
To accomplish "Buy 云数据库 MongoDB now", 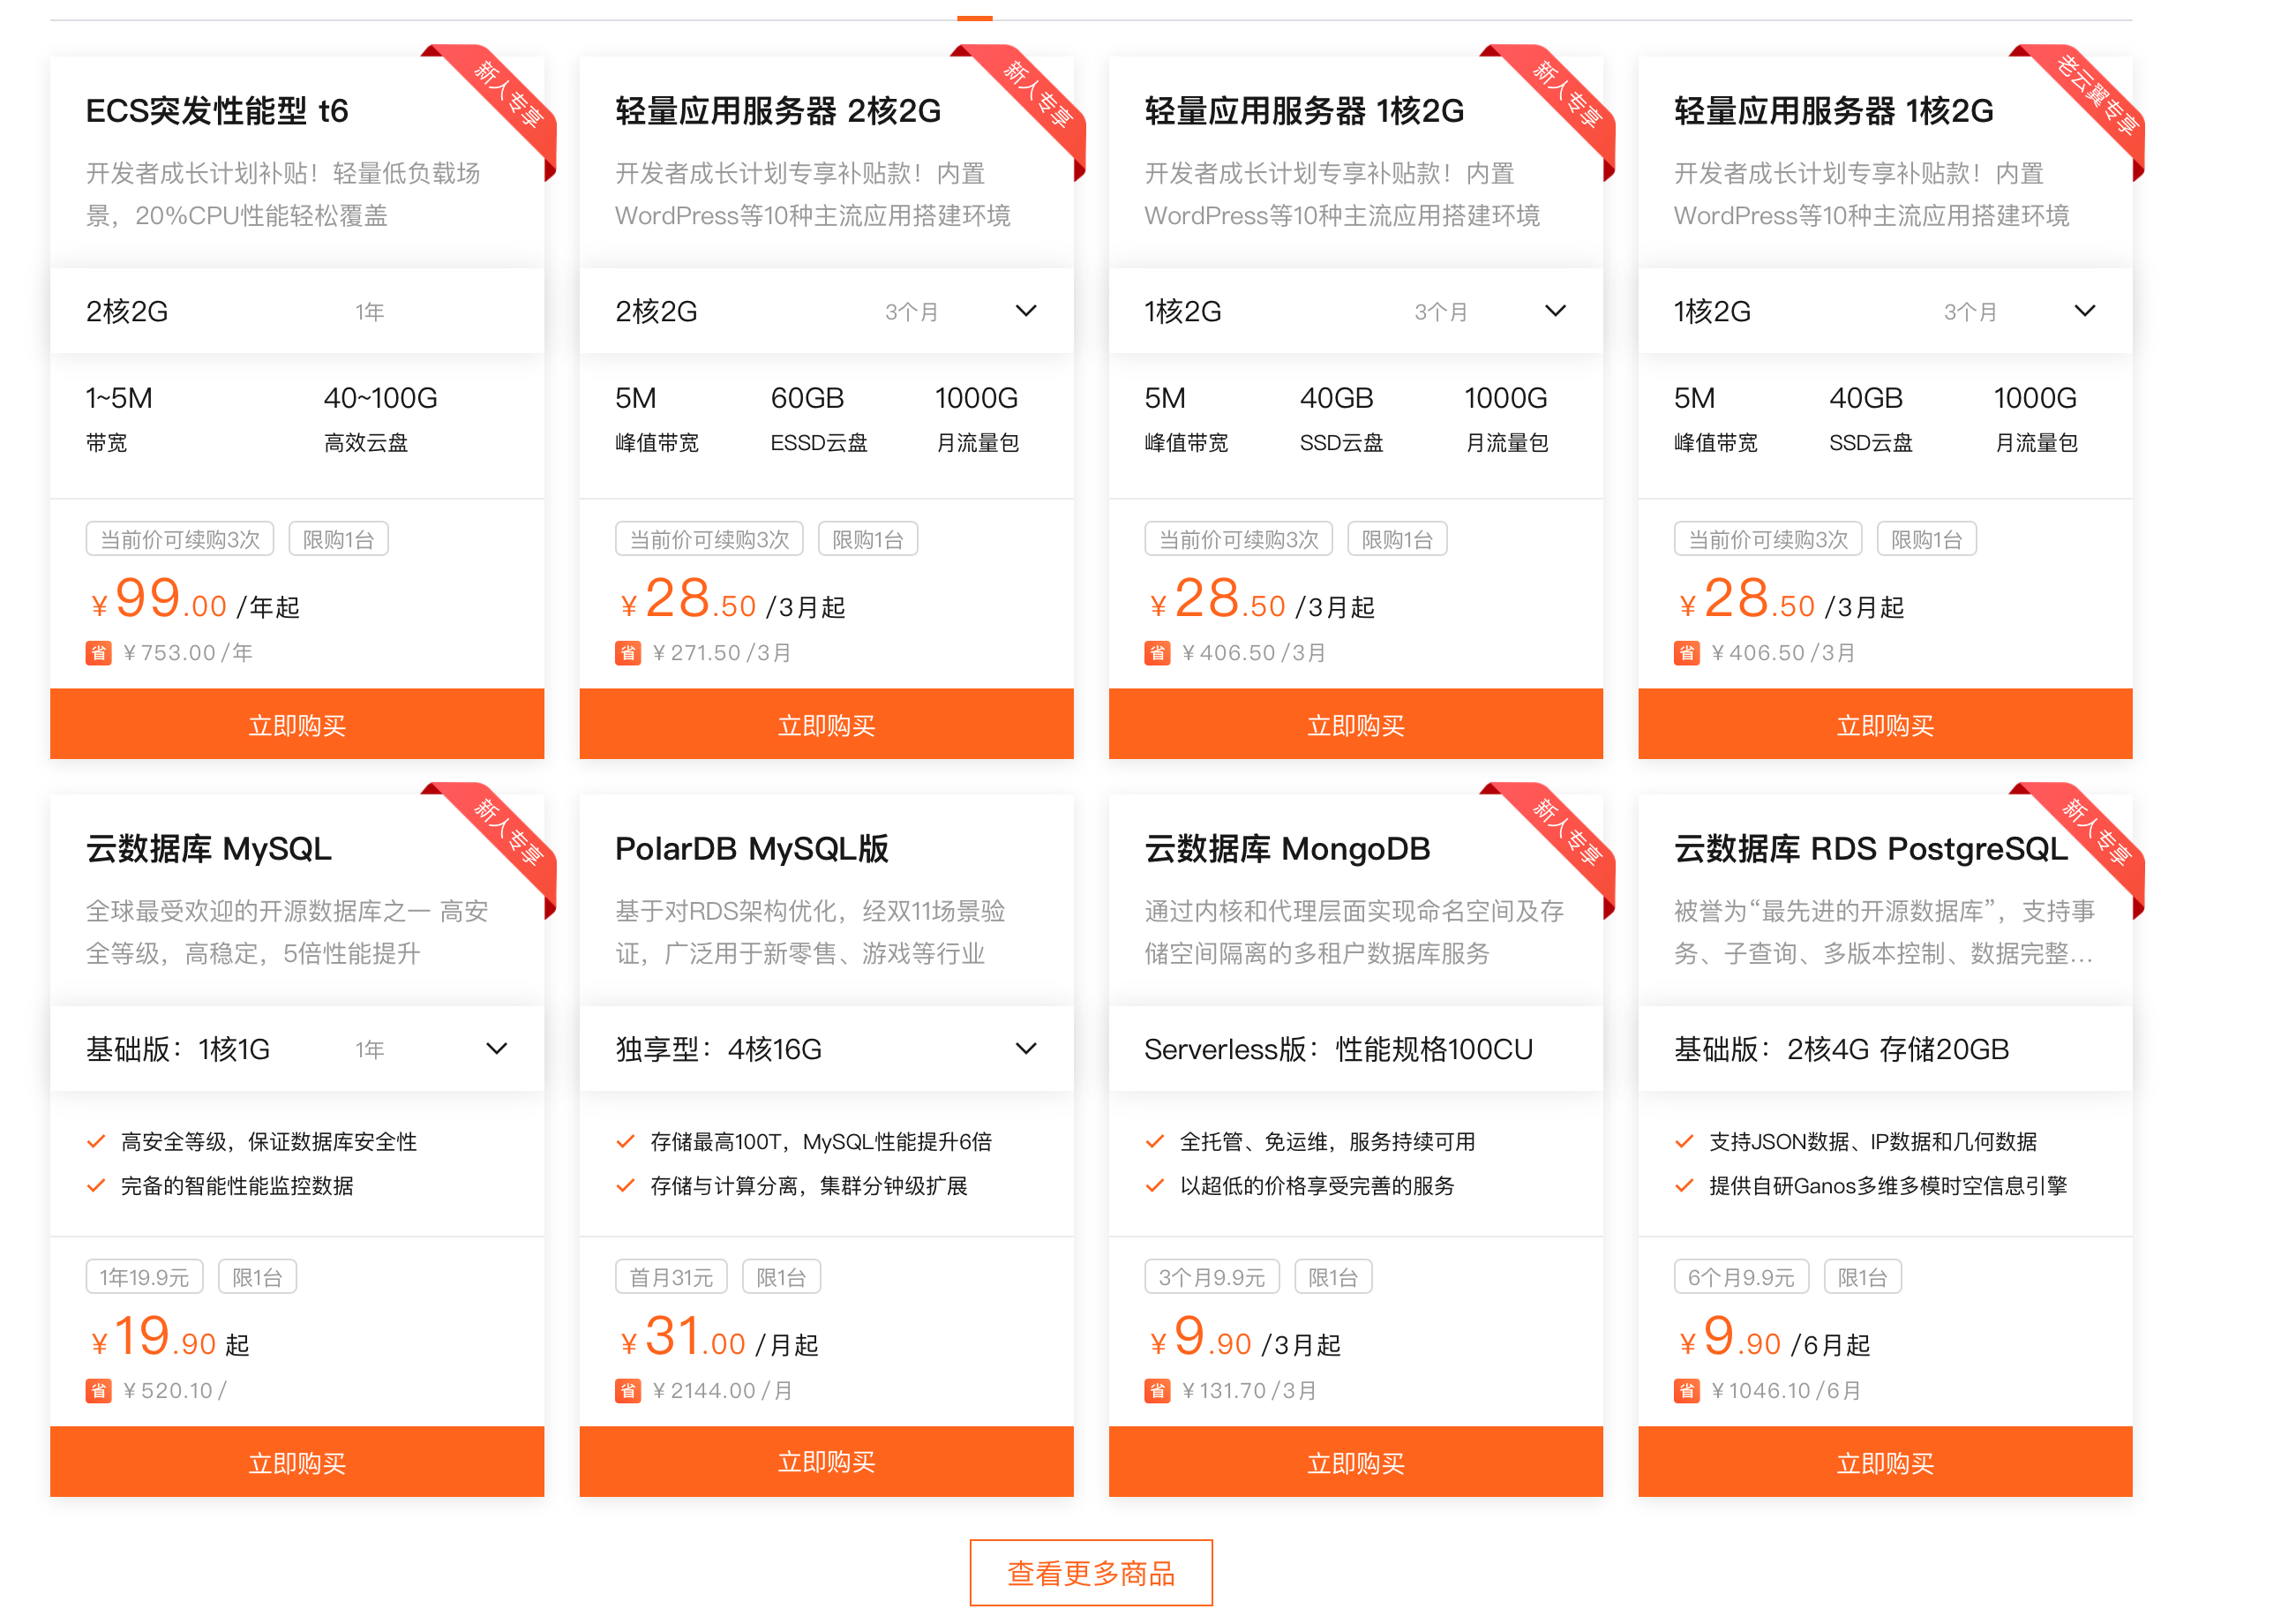I will [x=1355, y=1462].
